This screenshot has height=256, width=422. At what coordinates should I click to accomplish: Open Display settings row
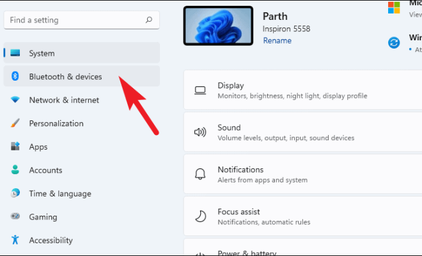(303, 90)
